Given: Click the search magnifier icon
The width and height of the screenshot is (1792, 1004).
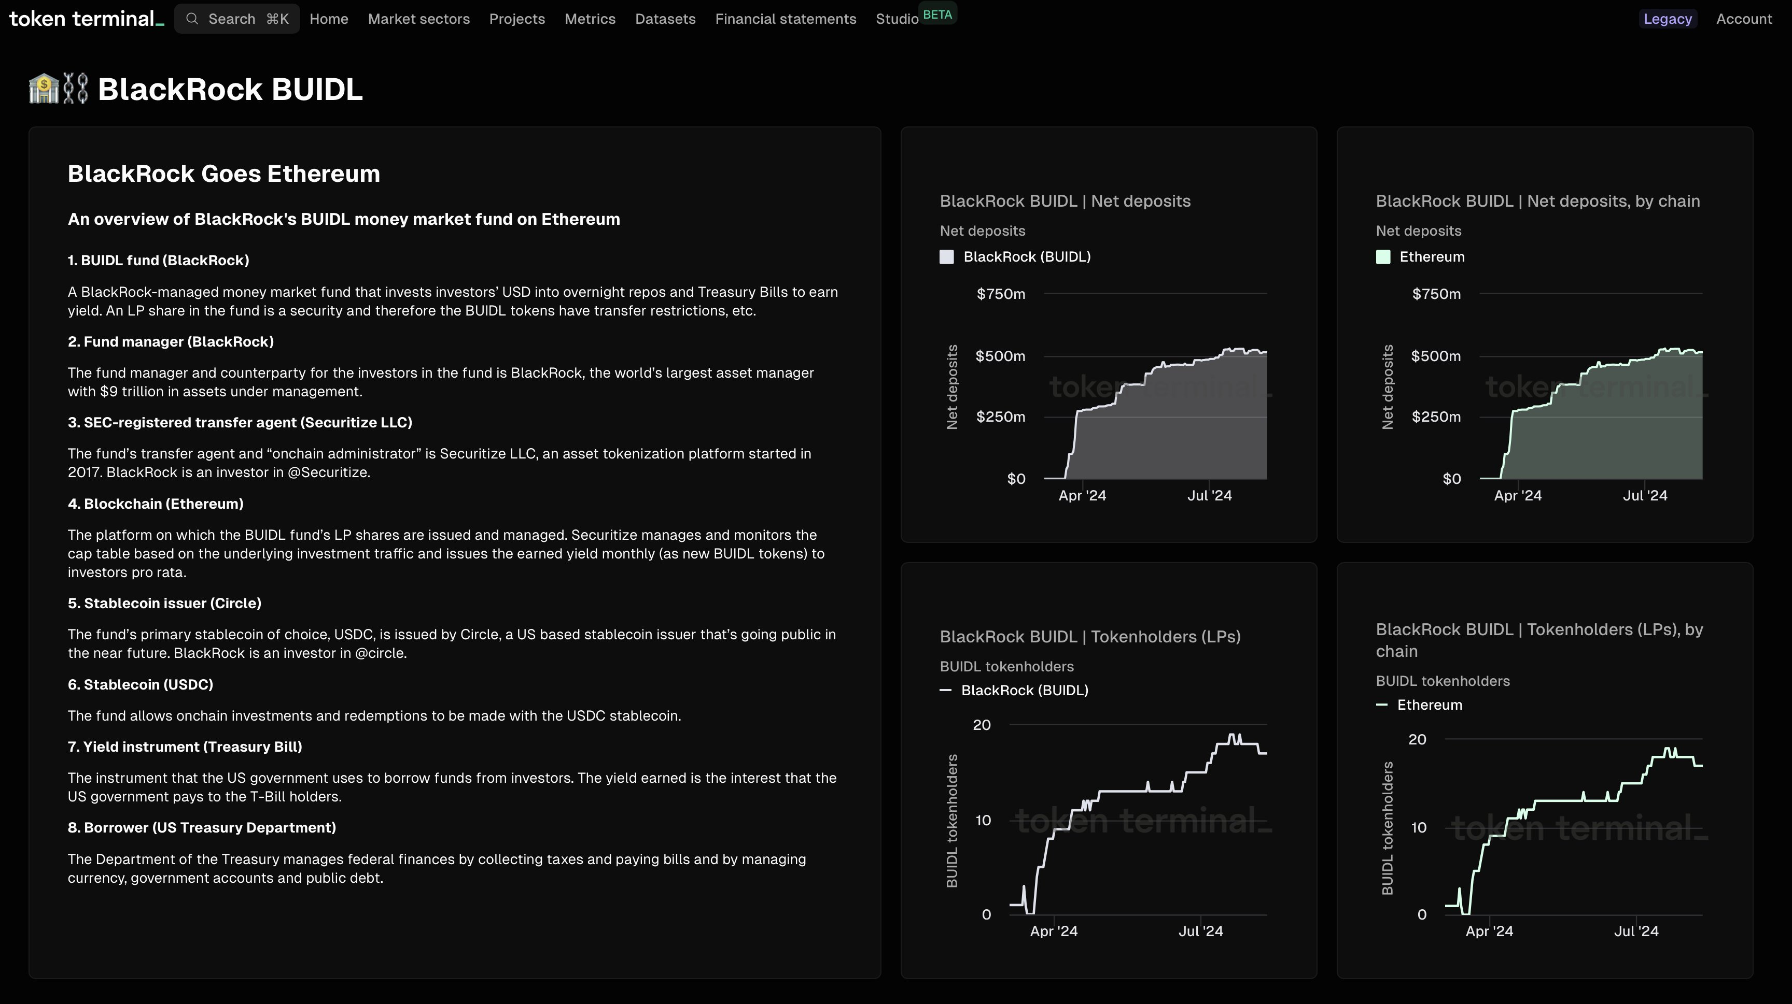Looking at the screenshot, I should point(193,19).
